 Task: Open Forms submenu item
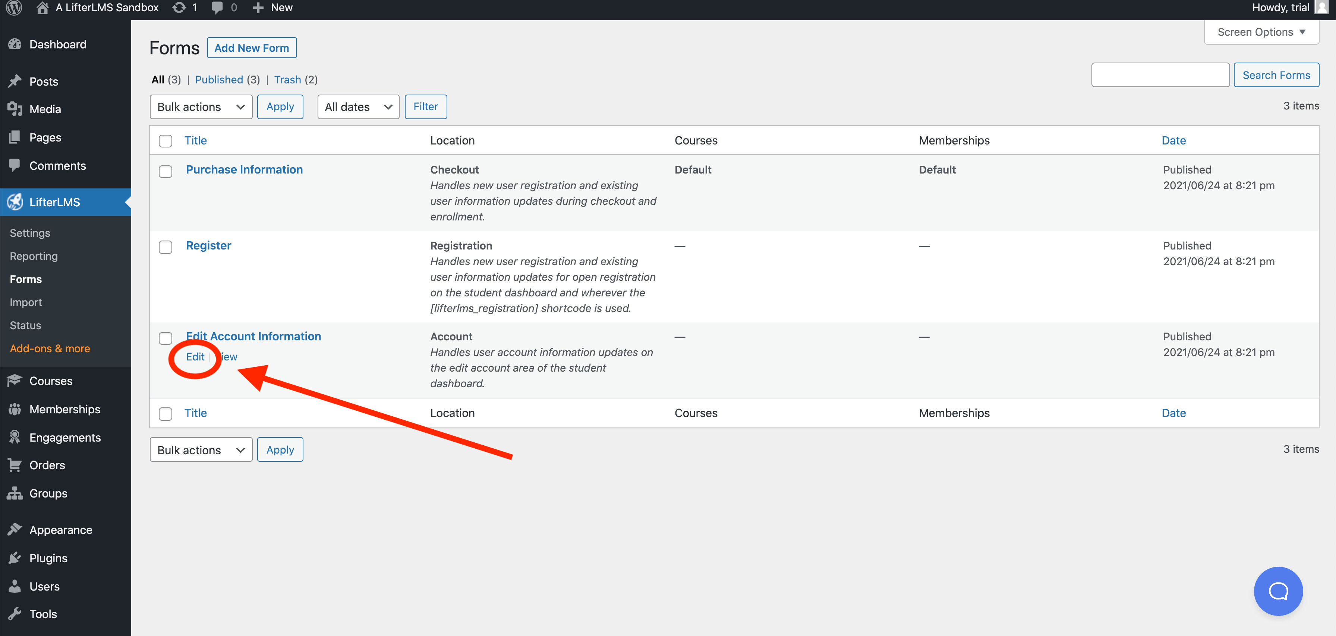26,279
